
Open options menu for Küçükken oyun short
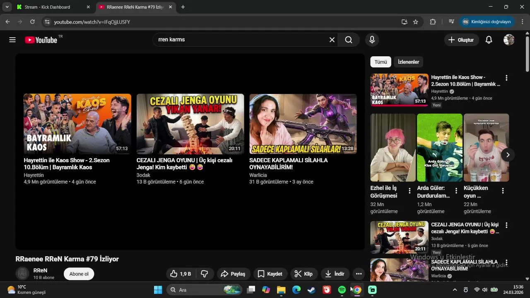(x=503, y=191)
